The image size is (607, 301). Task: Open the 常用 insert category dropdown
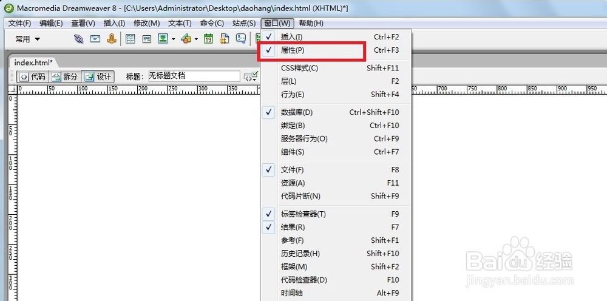pyautogui.click(x=27, y=39)
